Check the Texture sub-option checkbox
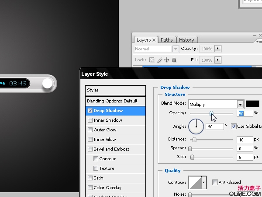Screen dimensions: 262x197 tap(96, 168)
